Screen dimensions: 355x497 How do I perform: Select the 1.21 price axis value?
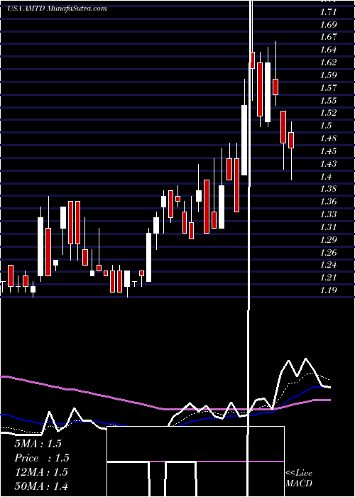(328, 278)
